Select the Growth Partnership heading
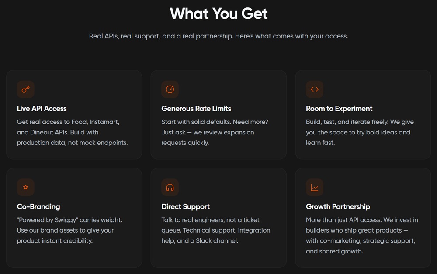Viewport: 437px width, 274px height. (338, 207)
